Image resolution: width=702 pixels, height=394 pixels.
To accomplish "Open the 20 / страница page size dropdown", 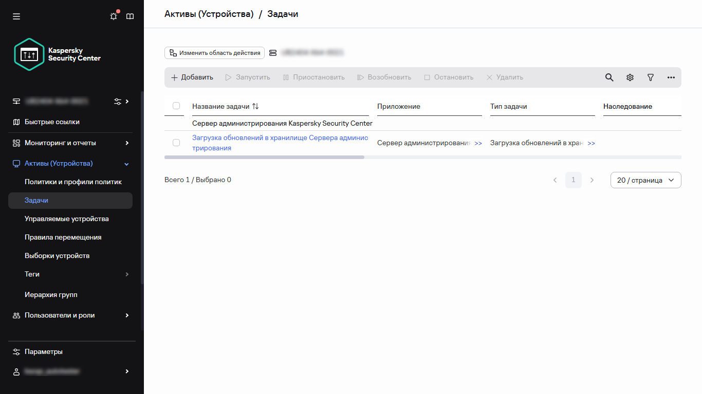I will [x=646, y=180].
